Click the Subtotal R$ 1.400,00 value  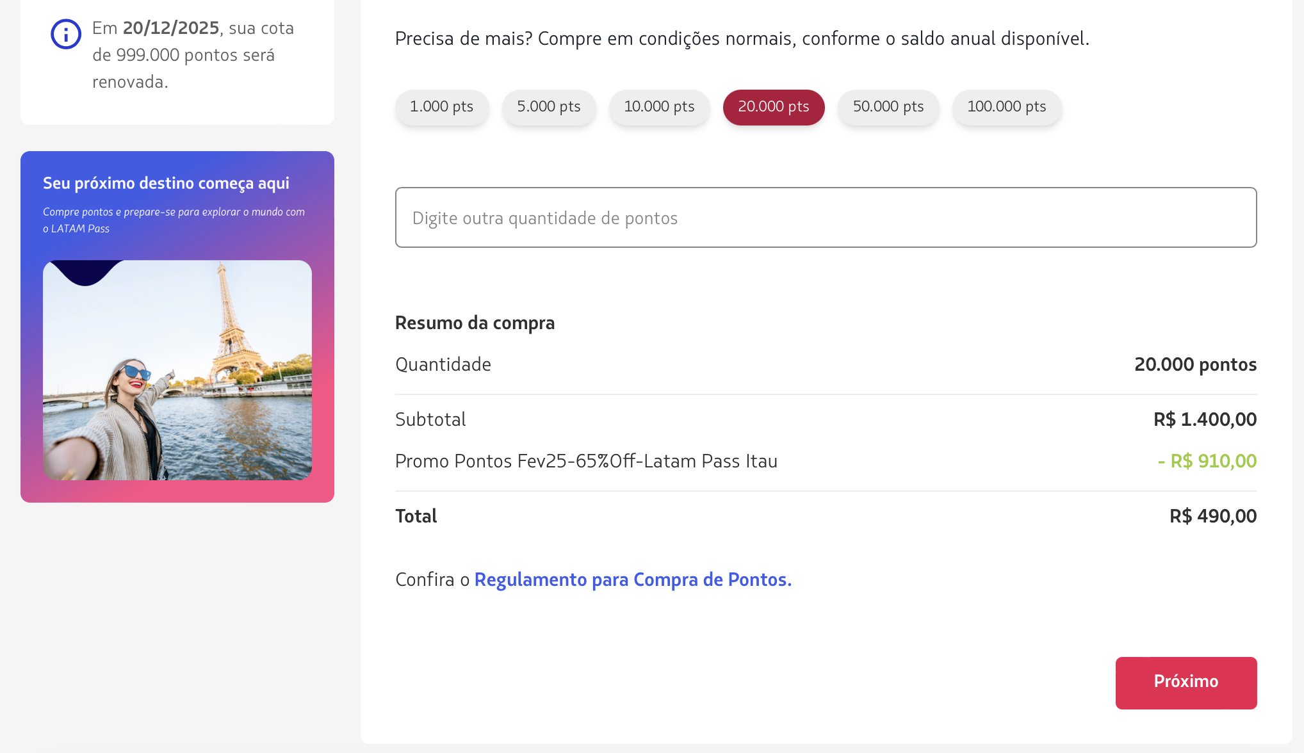tap(1204, 419)
